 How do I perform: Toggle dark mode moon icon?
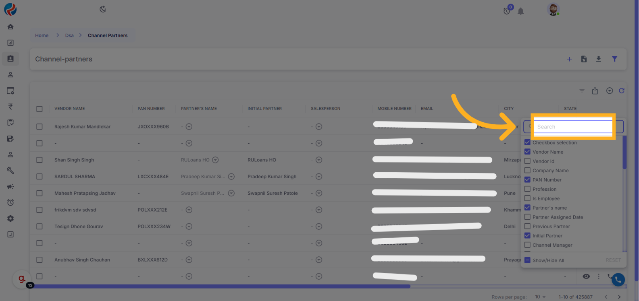click(103, 9)
